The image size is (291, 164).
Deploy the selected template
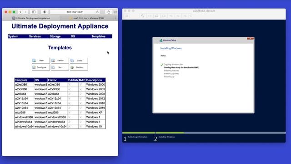click(79, 67)
